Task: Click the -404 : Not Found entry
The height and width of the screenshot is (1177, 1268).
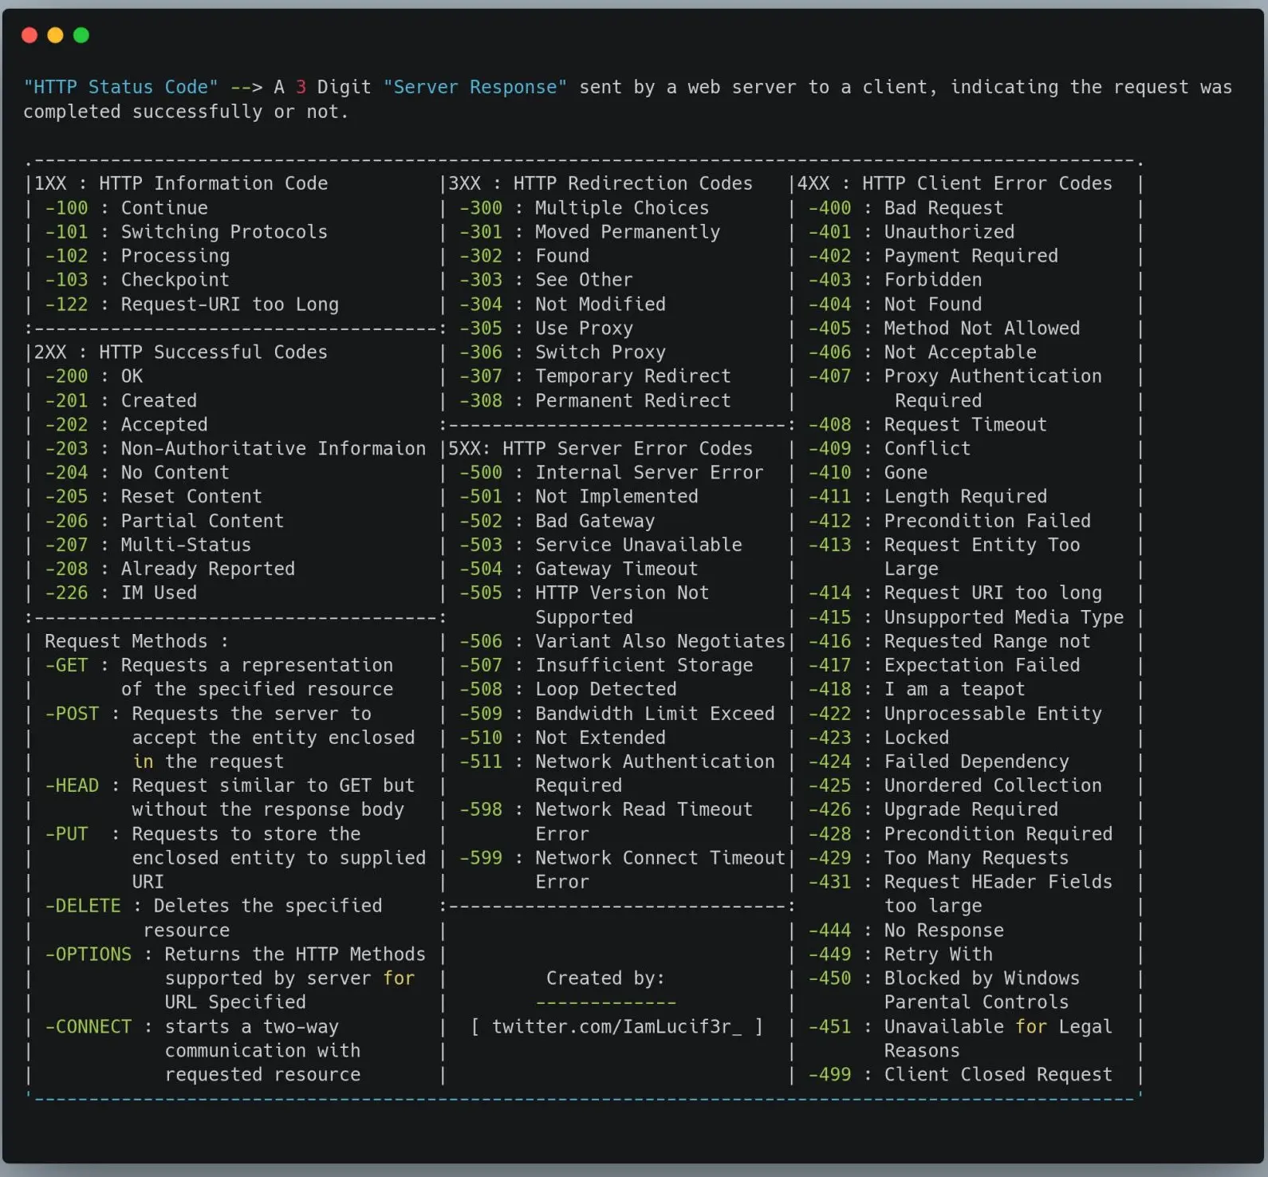Action: tap(895, 305)
